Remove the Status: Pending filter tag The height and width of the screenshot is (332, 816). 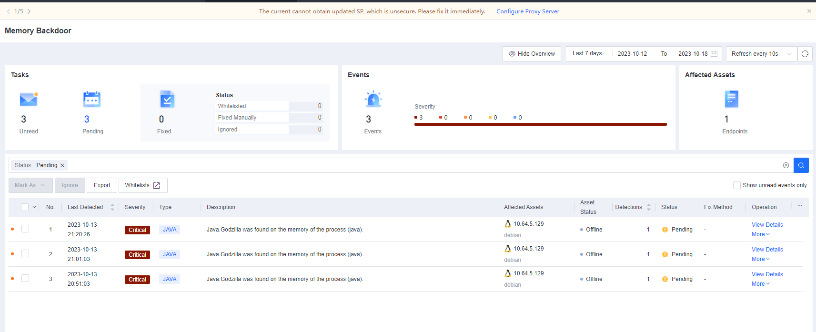[62, 165]
